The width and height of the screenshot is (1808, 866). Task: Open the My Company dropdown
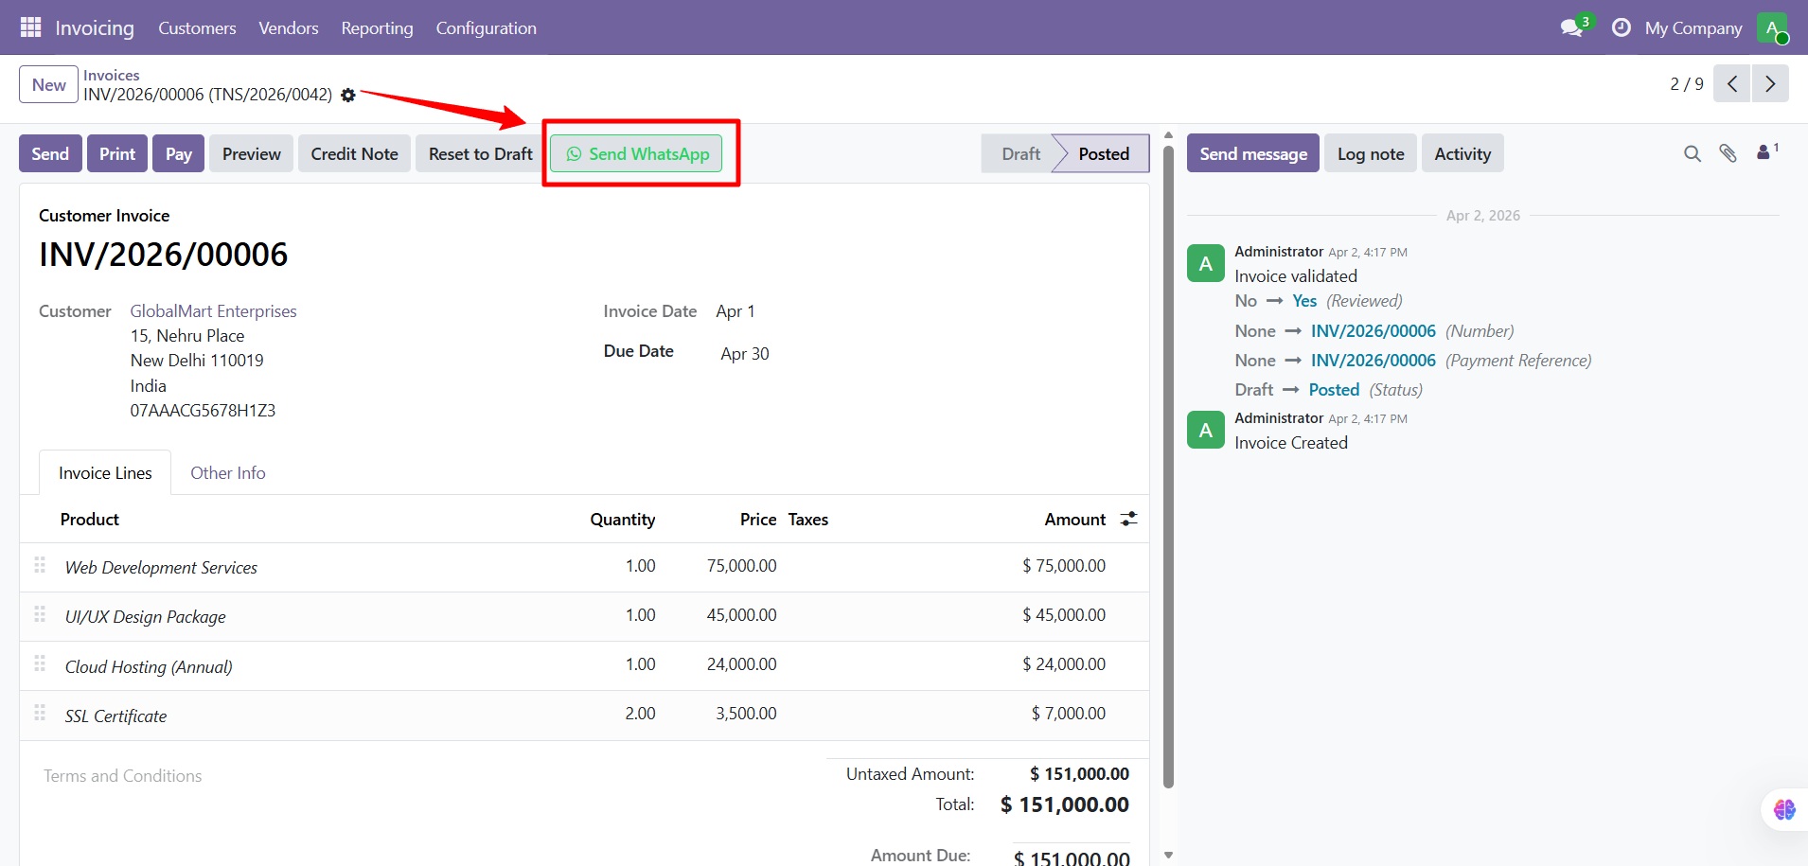point(1693,27)
